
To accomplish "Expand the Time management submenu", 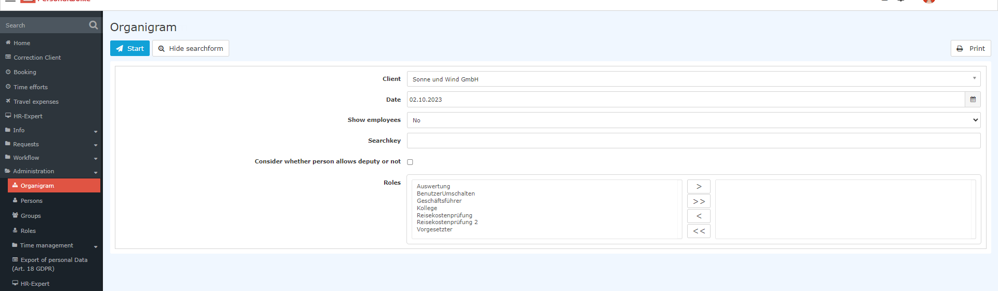I will [x=54, y=245].
